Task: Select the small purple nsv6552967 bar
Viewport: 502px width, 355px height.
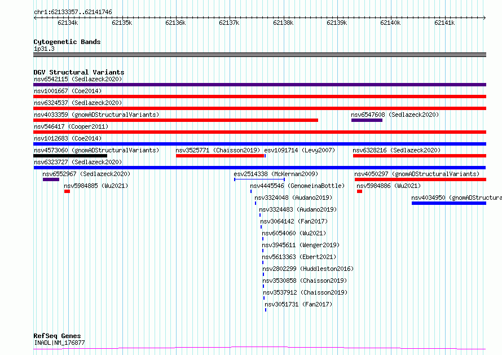Action: [51, 179]
